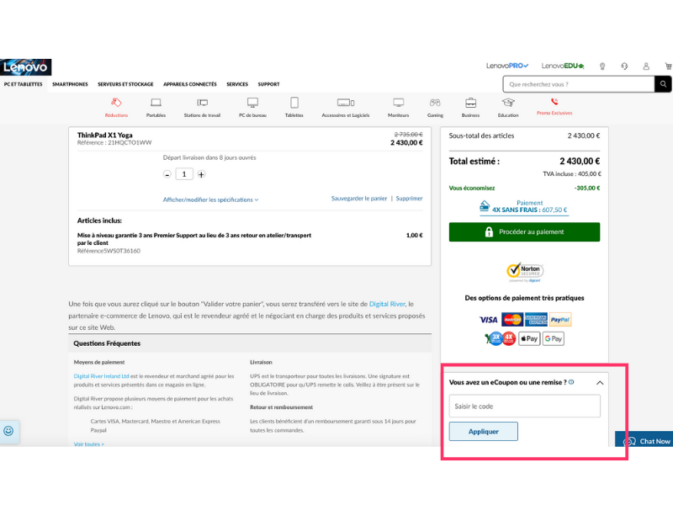Open the Portables laptop icon category
Screen dimensions: 673x505
pyautogui.click(x=156, y=107)
